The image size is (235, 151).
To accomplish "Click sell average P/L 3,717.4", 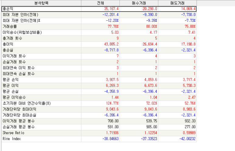I will pos(189,80).
